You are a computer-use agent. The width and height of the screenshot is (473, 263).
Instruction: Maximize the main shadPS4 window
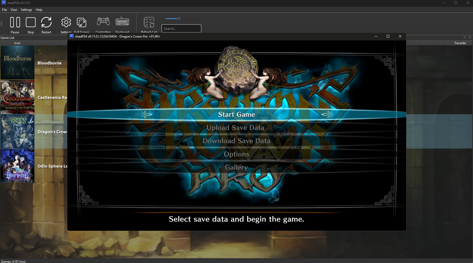(x=456, y=3)
